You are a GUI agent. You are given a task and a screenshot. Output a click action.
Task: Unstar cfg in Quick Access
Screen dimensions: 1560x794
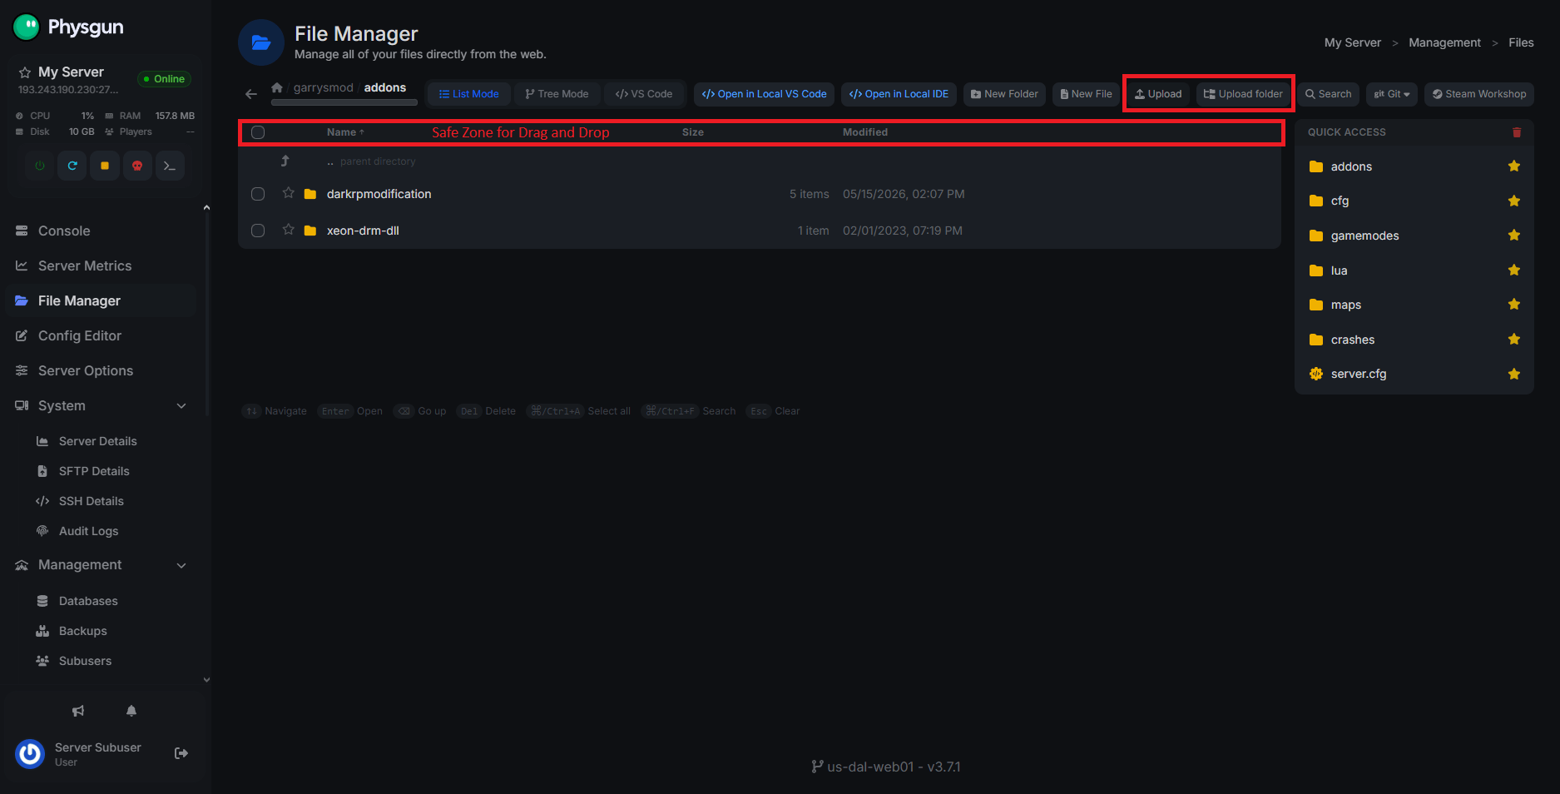tap(1514, 201)
